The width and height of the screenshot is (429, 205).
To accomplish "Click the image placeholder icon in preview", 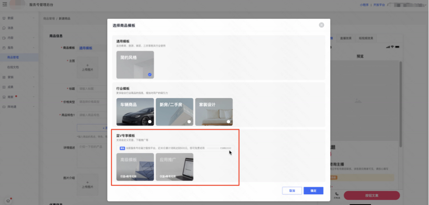I will (358, 101).
